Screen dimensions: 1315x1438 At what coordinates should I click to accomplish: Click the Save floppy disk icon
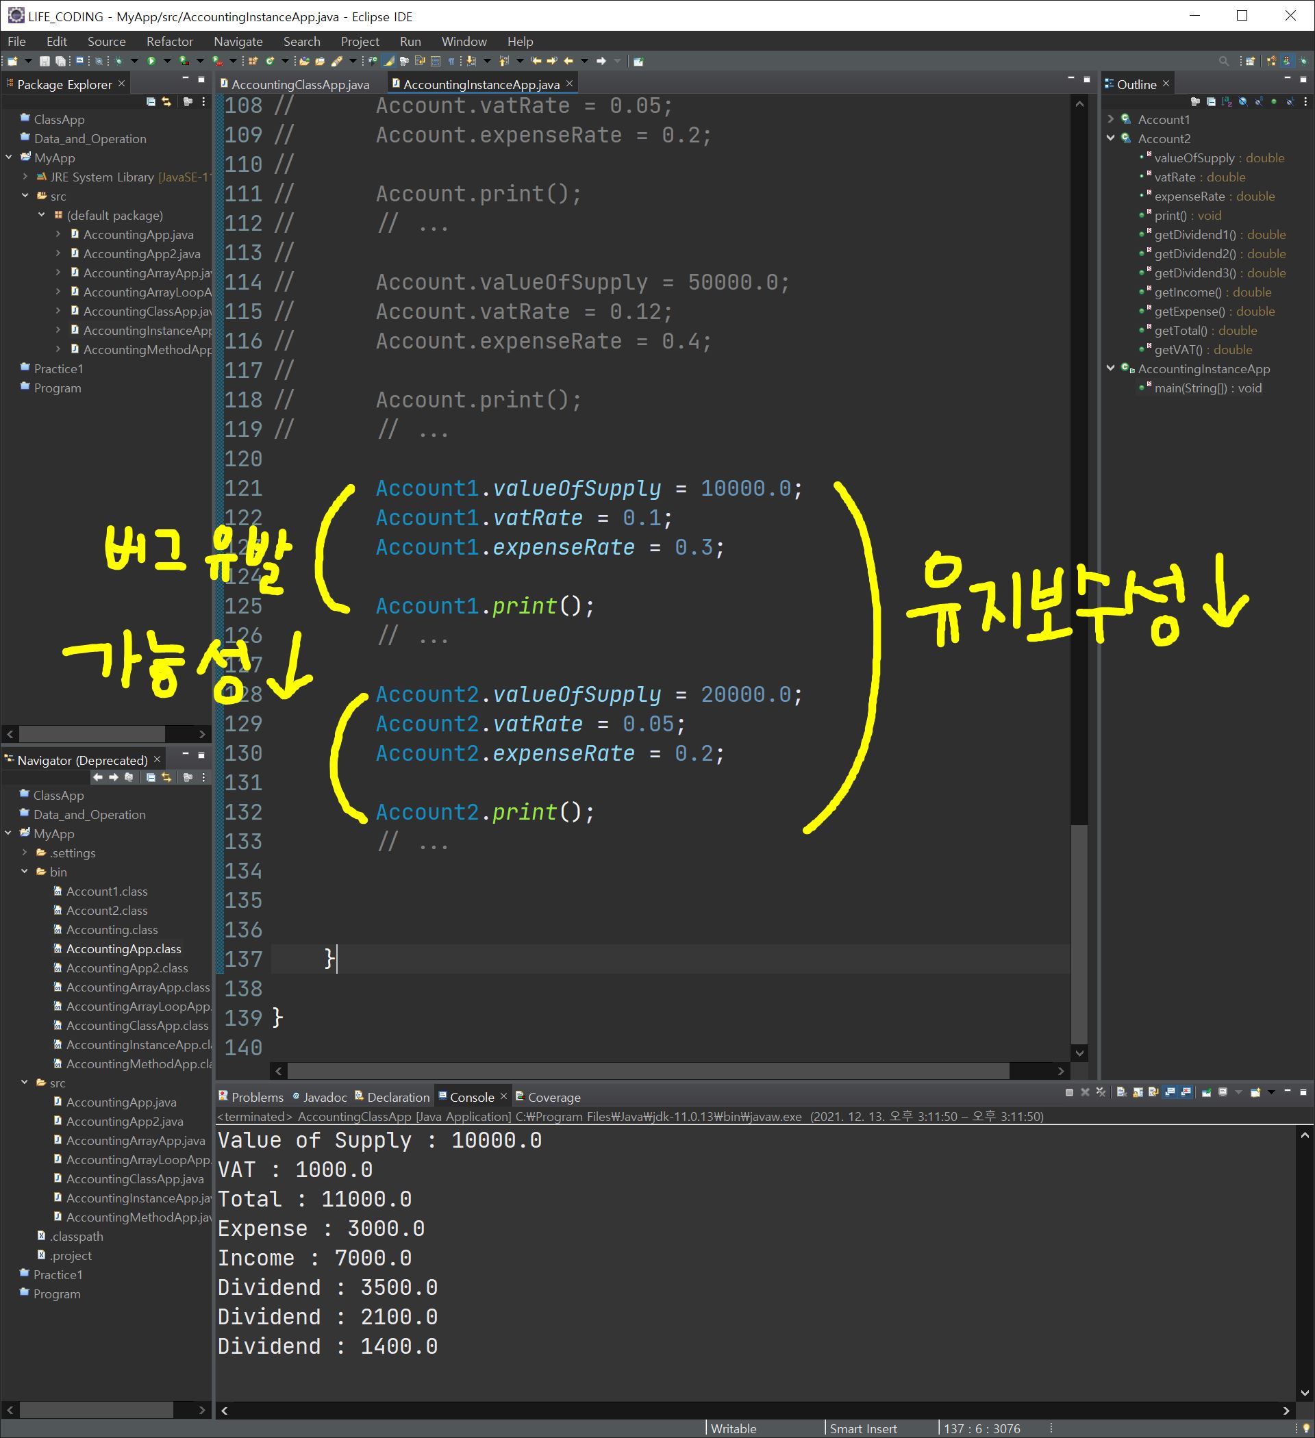click(x=45, y=62)
